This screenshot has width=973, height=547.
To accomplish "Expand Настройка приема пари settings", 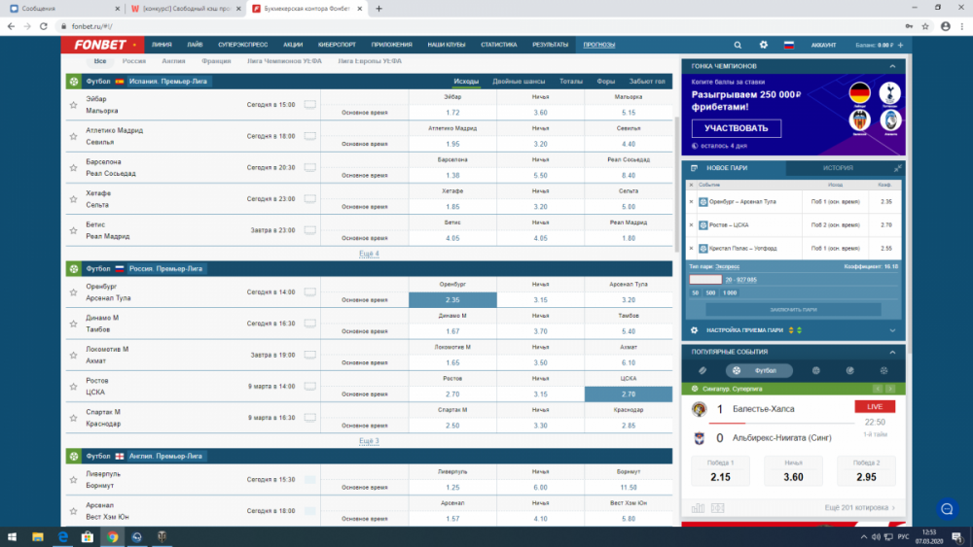I will tap(892, 330).
